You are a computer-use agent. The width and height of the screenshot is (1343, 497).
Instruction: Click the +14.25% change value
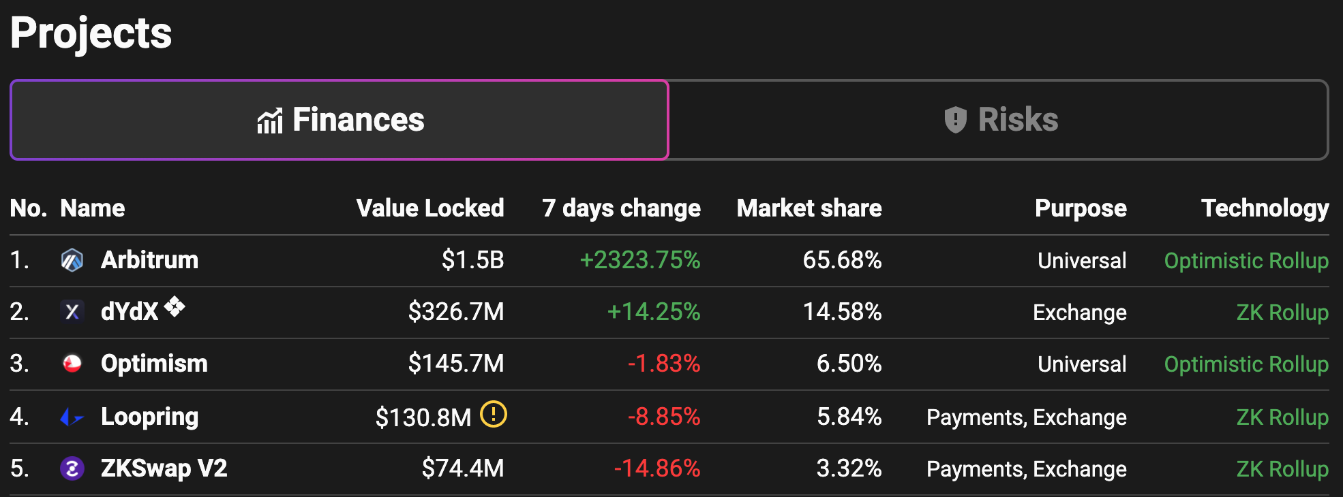point(653,312)
